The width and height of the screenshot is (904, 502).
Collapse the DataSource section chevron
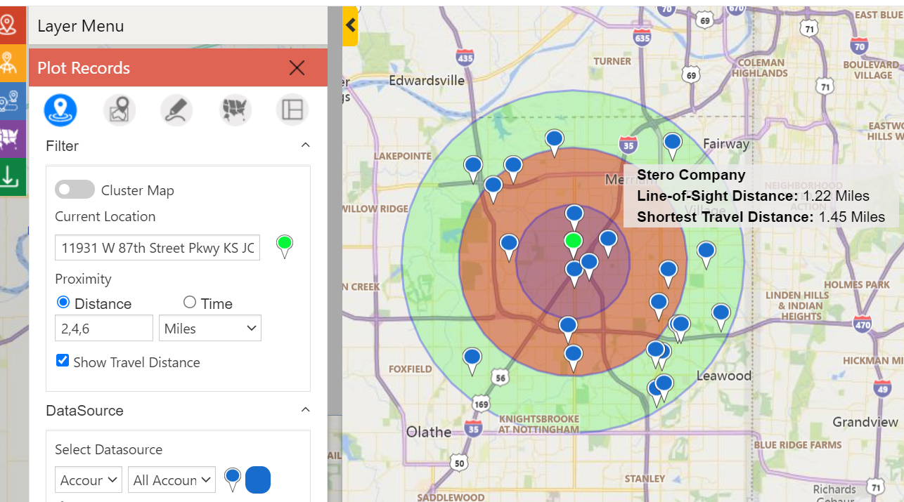point(305,410)
